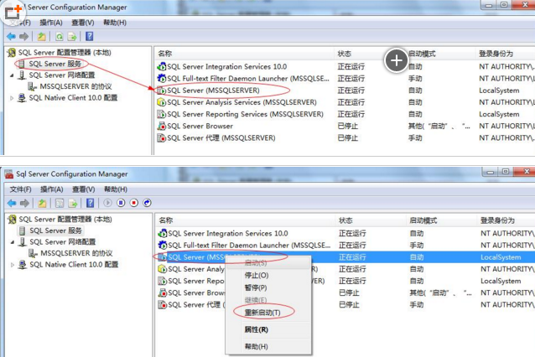Click the stopped SQL Server Browser icon, upper window
This screenshot has height=357, width=535.
point(161,127)
